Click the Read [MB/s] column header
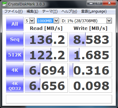Image resolution: width=118 pixels, height=108 pixels. click(x=46, y=28)
